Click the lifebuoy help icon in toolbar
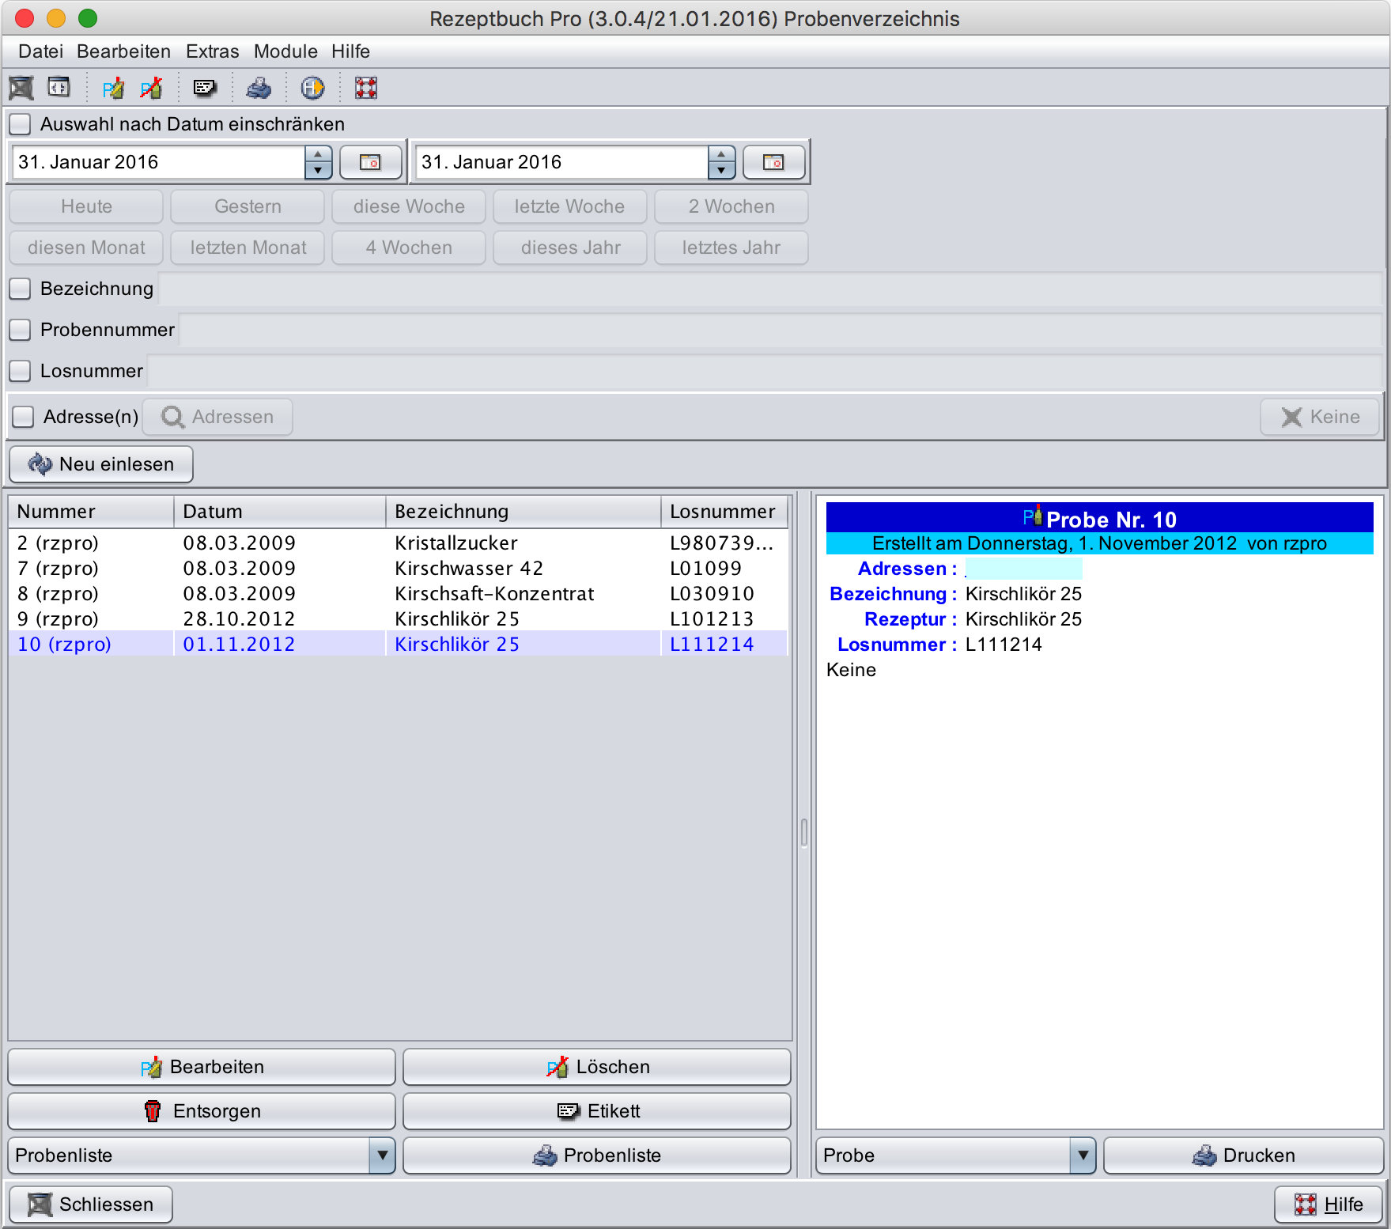 366,88
